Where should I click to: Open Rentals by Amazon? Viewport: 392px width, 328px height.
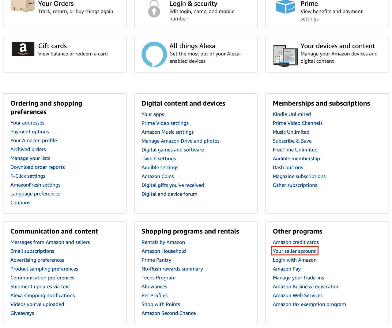click(163, 242)
